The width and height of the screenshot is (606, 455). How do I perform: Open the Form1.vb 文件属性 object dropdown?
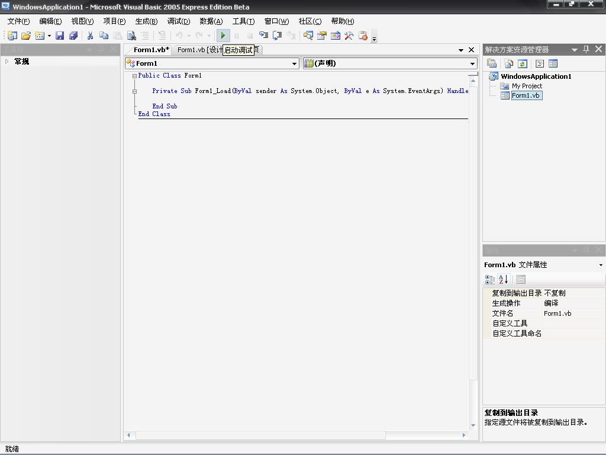601,265
